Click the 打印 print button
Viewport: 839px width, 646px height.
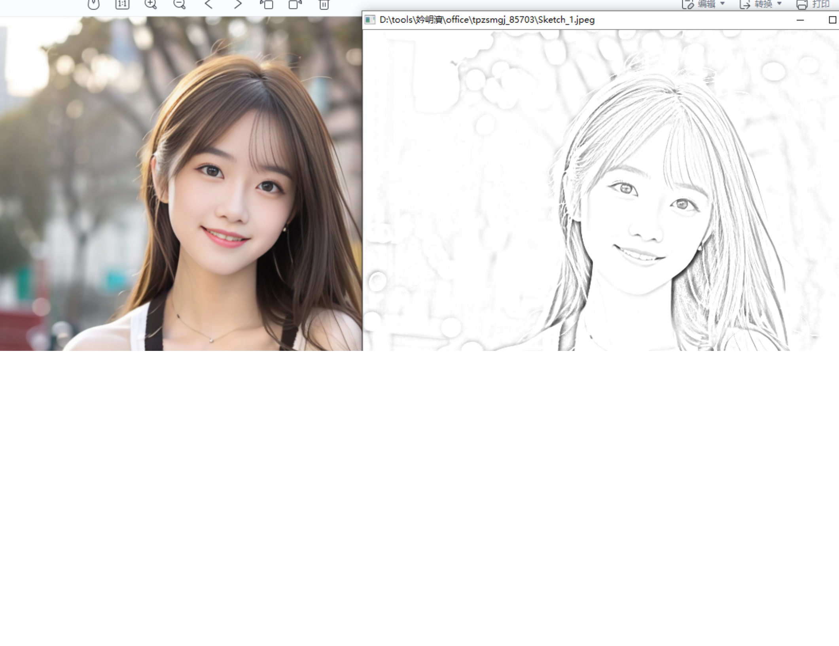pyautogui.click(x=813, y=4)
